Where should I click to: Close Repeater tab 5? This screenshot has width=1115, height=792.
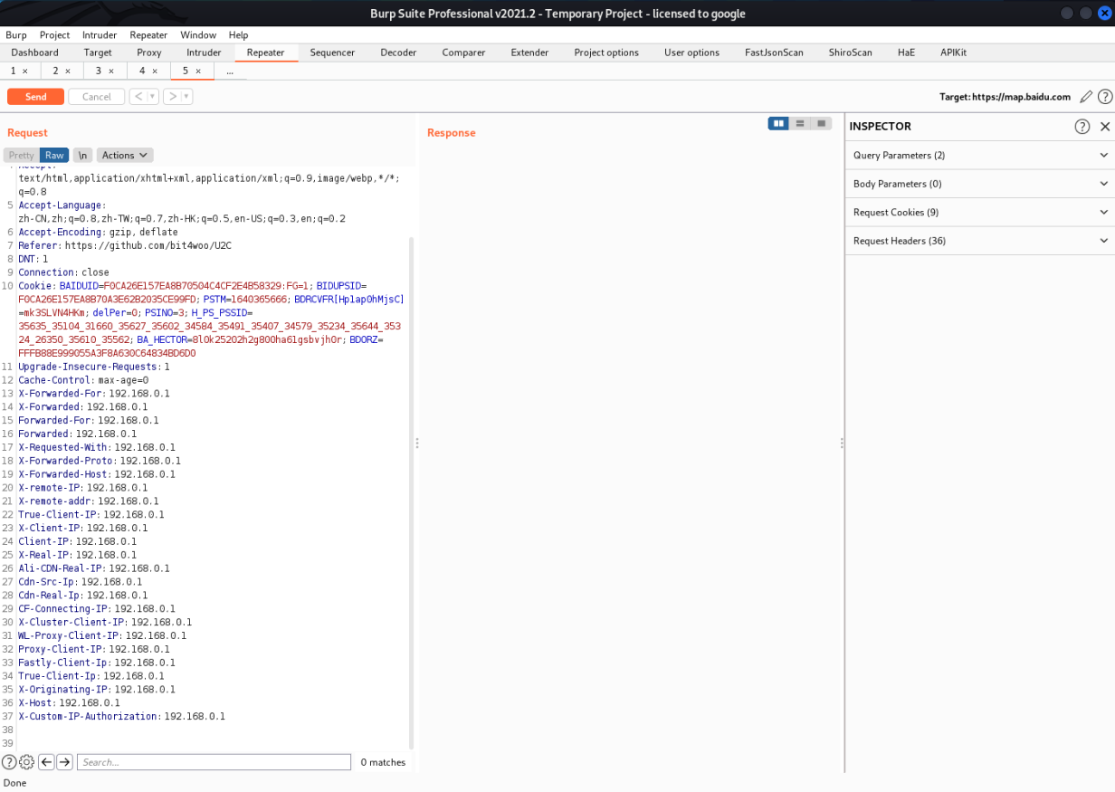click(x=198, y=71)
